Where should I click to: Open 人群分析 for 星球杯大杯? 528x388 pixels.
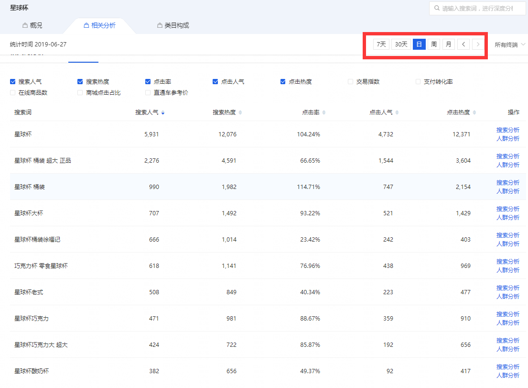pos(507,218)
